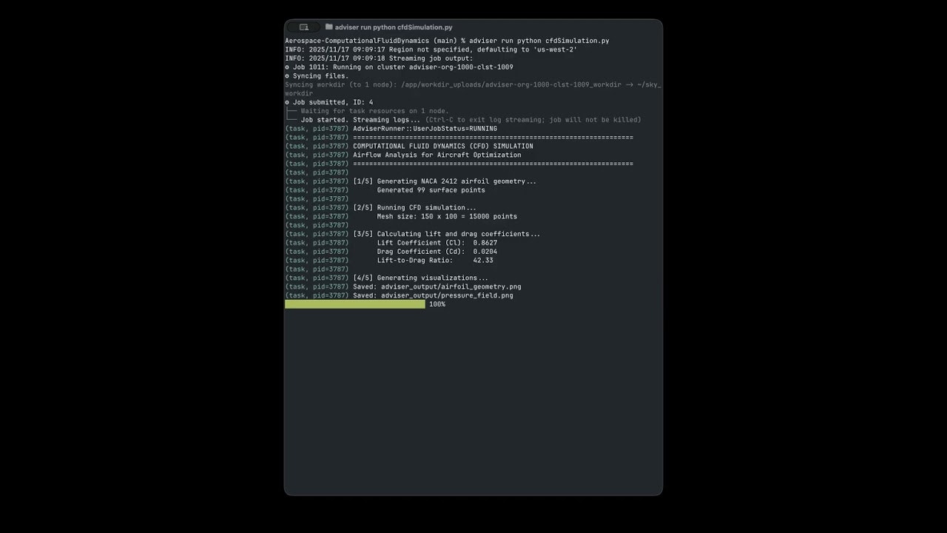
Task: Click the adviser_output/pressure_field.png file path
Action: 446,295
